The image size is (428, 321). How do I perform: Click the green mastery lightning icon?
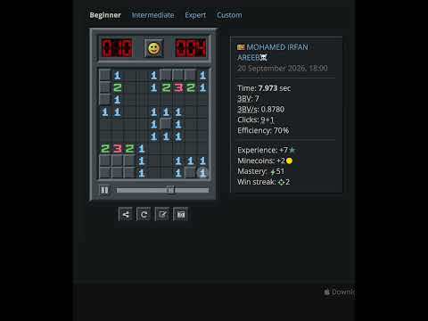(x=272, y=171)
